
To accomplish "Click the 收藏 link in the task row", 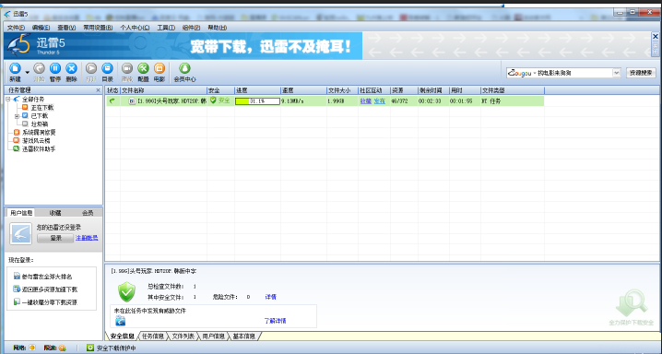I will [x=366, y=101].
